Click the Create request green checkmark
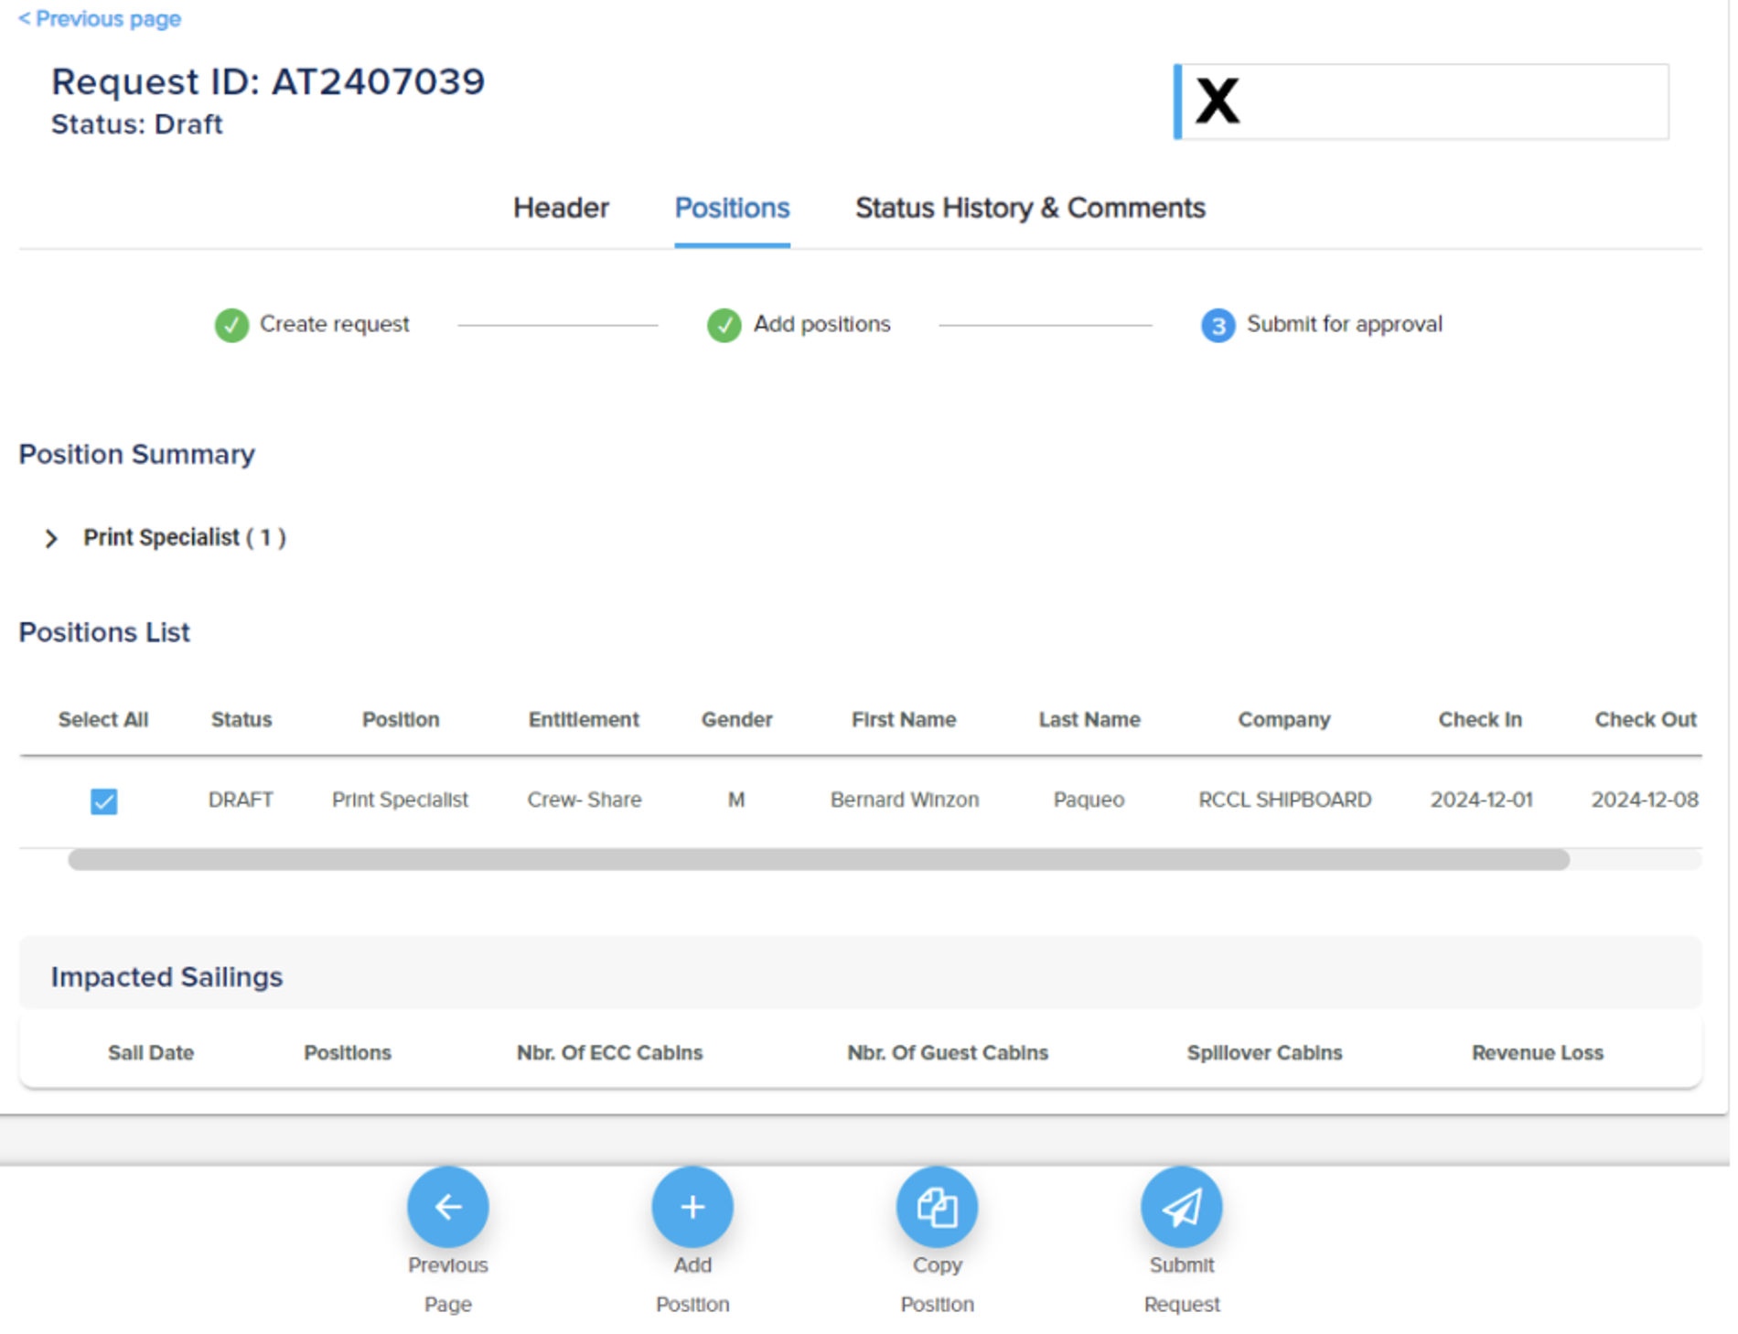Viewport: 1738px width, 1334px height. [231, 325]
